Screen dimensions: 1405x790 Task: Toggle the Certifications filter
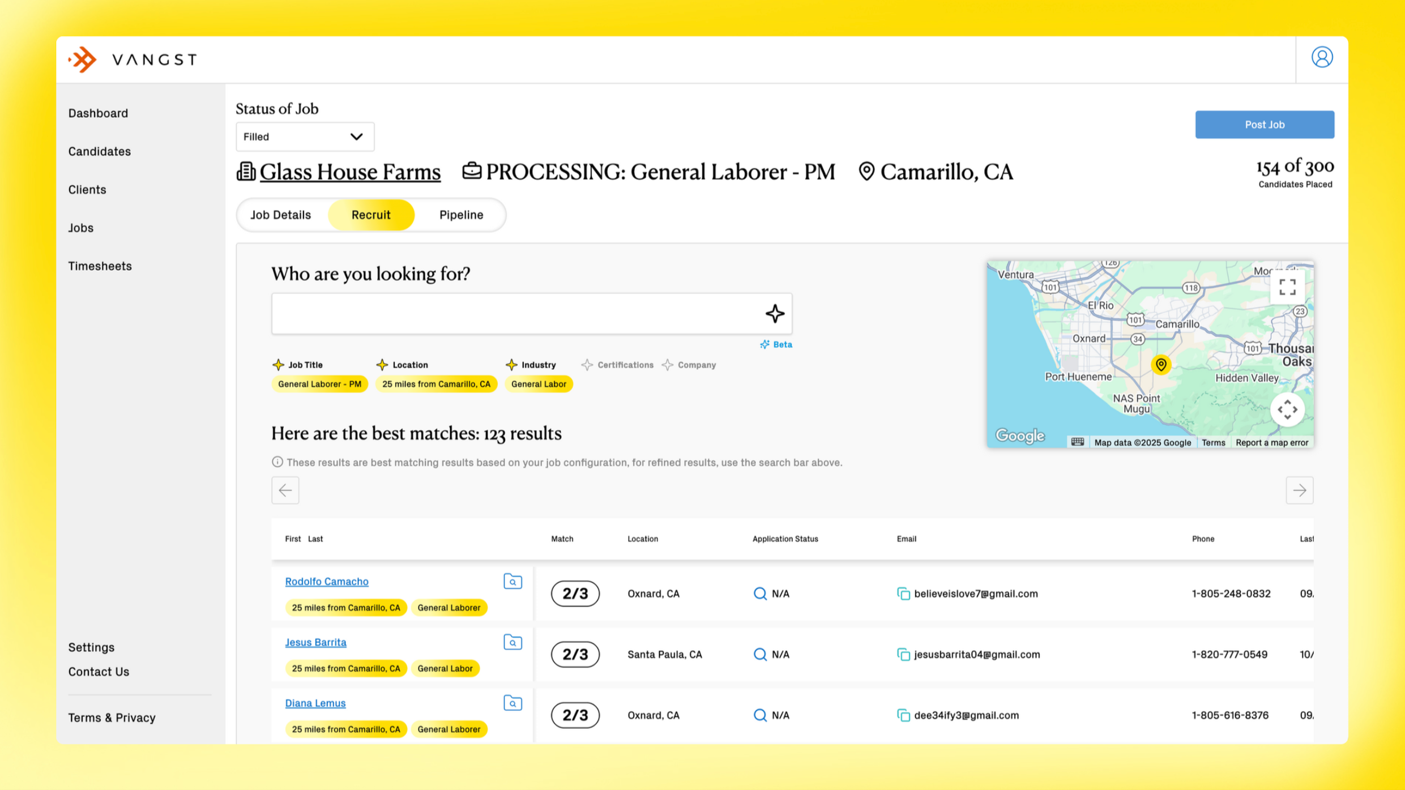tap(618, 365)
